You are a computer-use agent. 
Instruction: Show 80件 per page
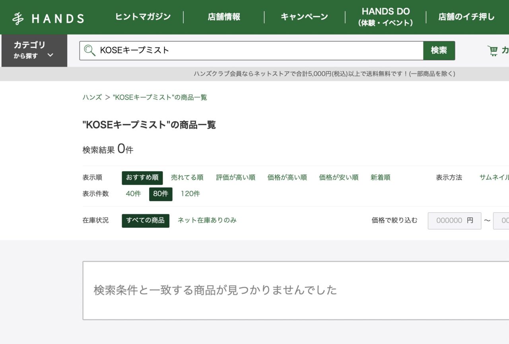click(x=161, y=194)
